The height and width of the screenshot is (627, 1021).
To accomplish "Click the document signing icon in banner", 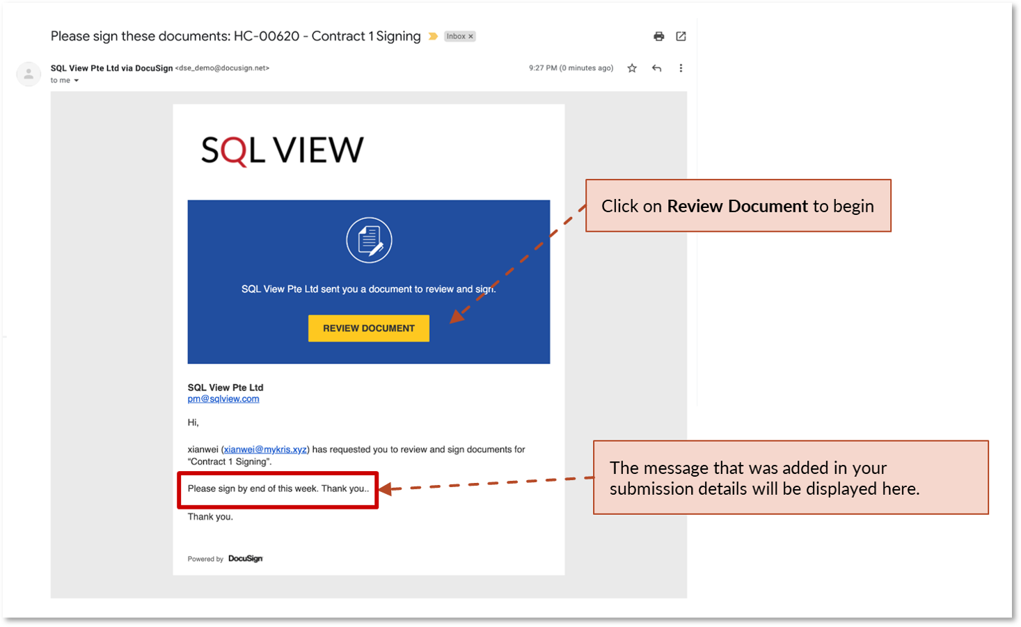I will [x=369, y=240].
